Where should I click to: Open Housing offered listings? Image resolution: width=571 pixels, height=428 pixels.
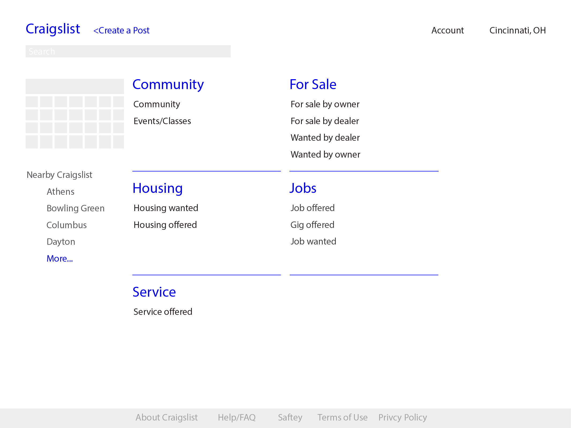165,225
